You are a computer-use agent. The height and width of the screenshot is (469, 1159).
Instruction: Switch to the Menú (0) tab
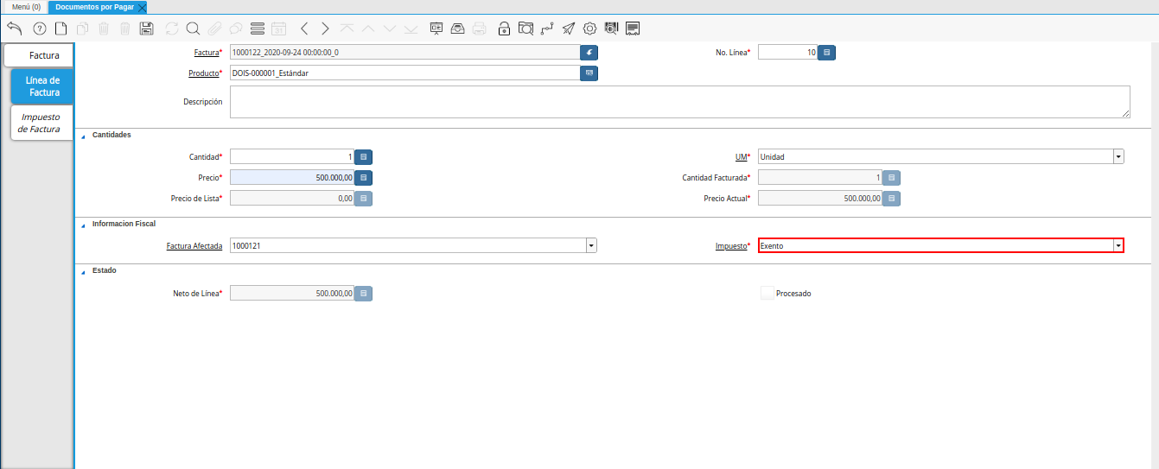point(26,6)
